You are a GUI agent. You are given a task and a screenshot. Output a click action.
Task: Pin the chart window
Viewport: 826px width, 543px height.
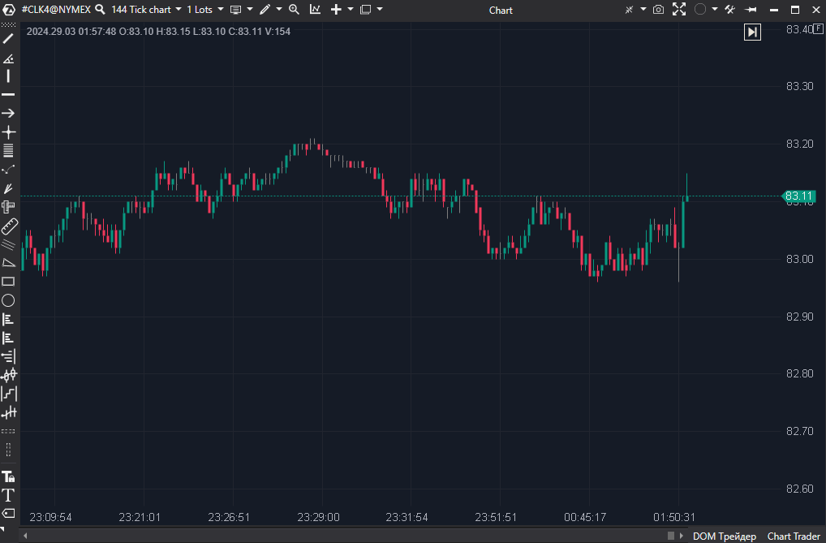pos(751,9)
